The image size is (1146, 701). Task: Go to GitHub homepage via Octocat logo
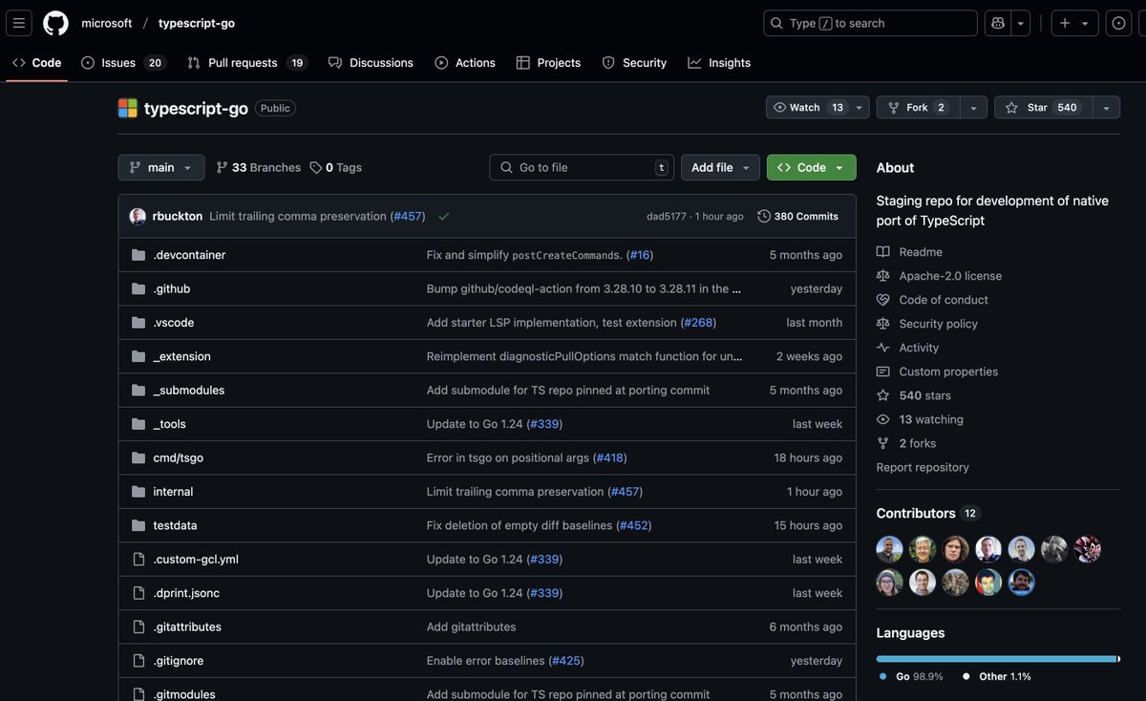click(55, 23)
